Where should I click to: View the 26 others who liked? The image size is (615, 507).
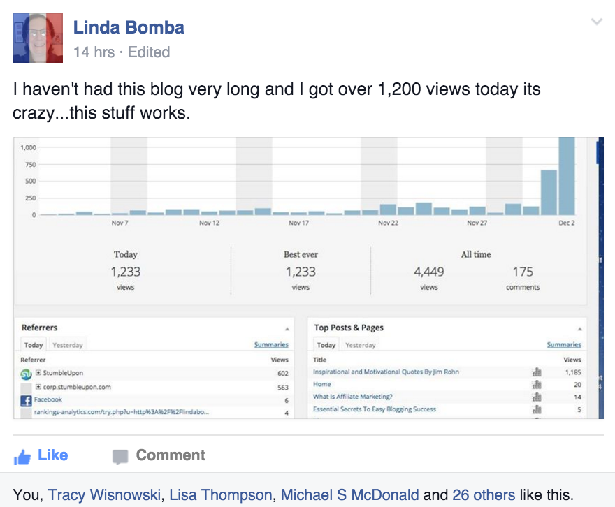coord(484,495)
